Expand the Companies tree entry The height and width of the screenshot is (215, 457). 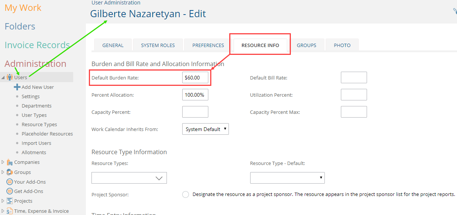pos(2,162)
